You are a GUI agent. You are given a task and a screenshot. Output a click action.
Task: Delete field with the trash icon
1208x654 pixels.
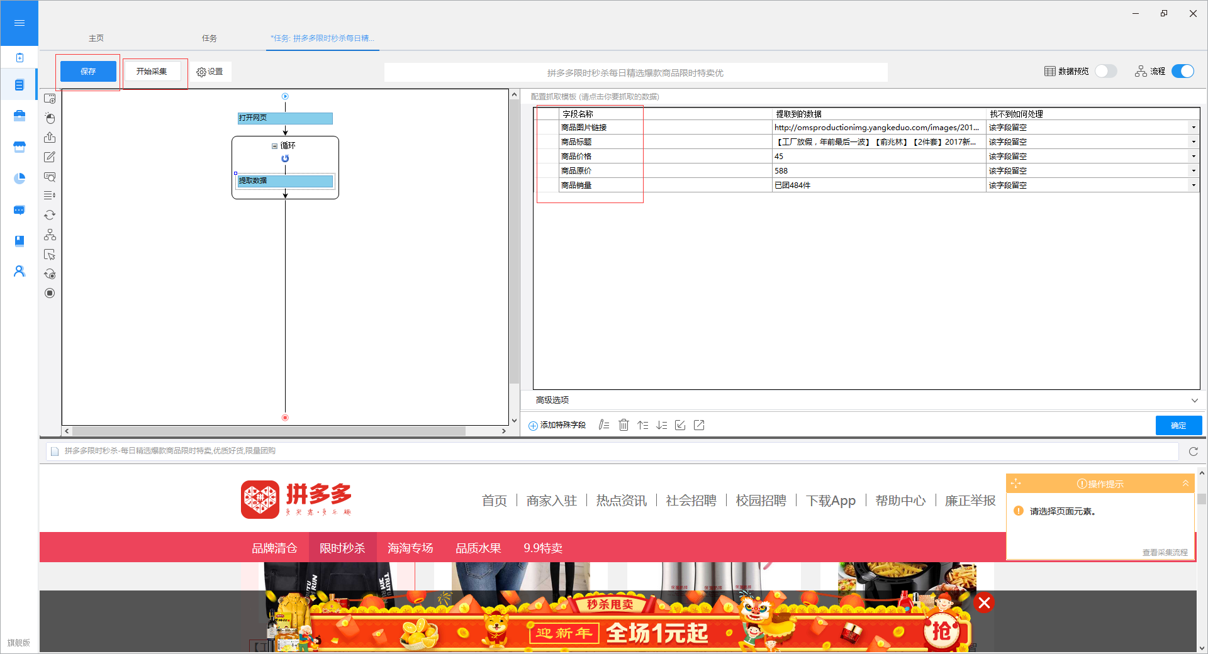624,425
